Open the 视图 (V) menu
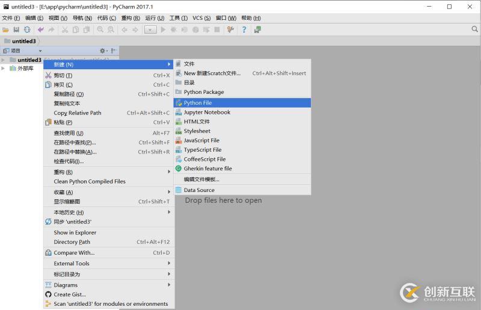481x310 pixels. 58,18
